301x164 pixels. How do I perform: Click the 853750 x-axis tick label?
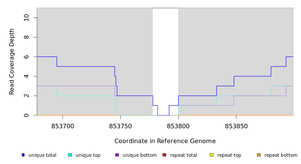pyautogui.click(x=120, y=126)
